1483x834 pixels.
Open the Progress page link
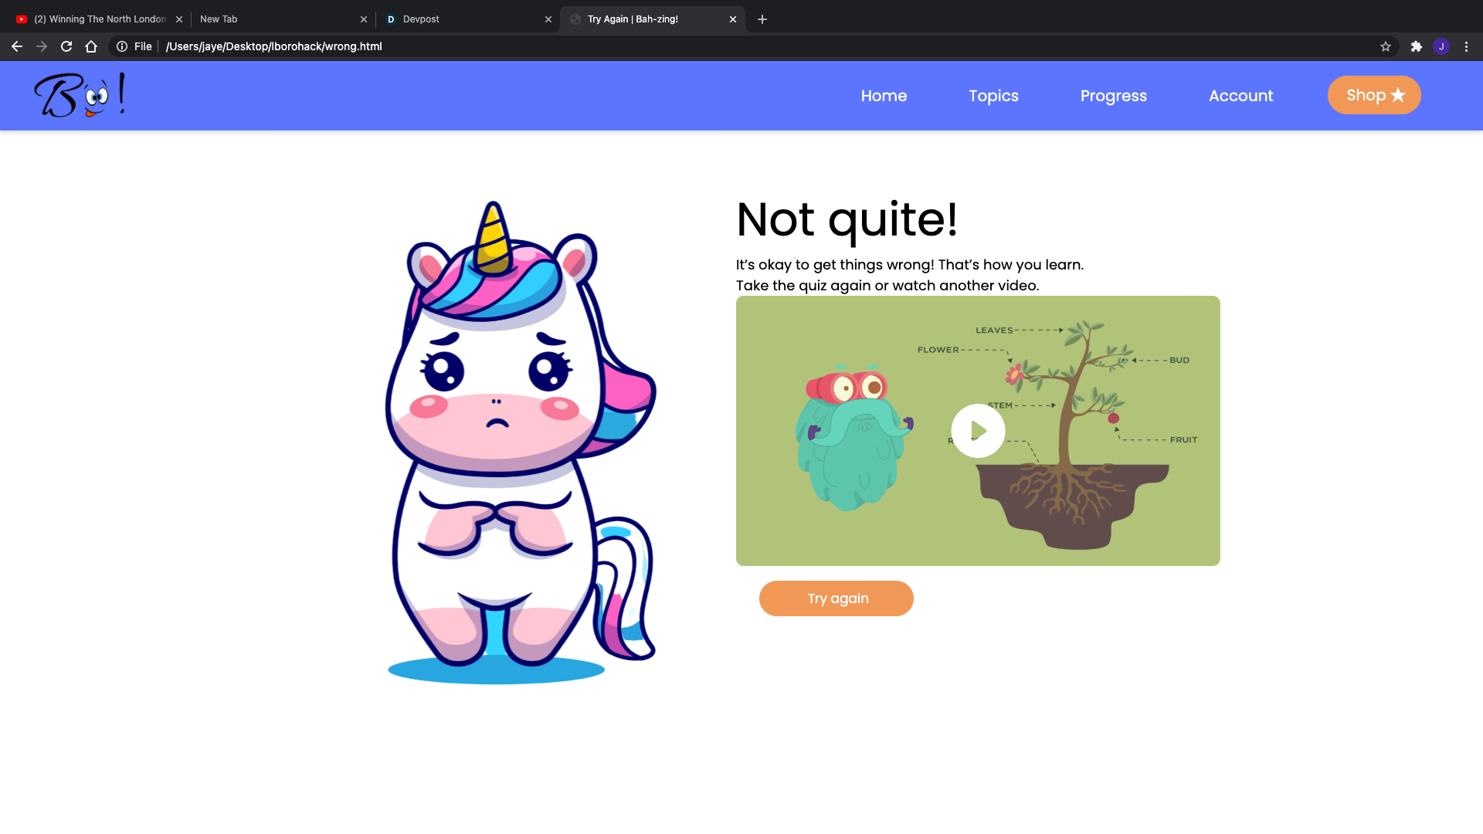pyautogui.click(x=1113, y=96)
